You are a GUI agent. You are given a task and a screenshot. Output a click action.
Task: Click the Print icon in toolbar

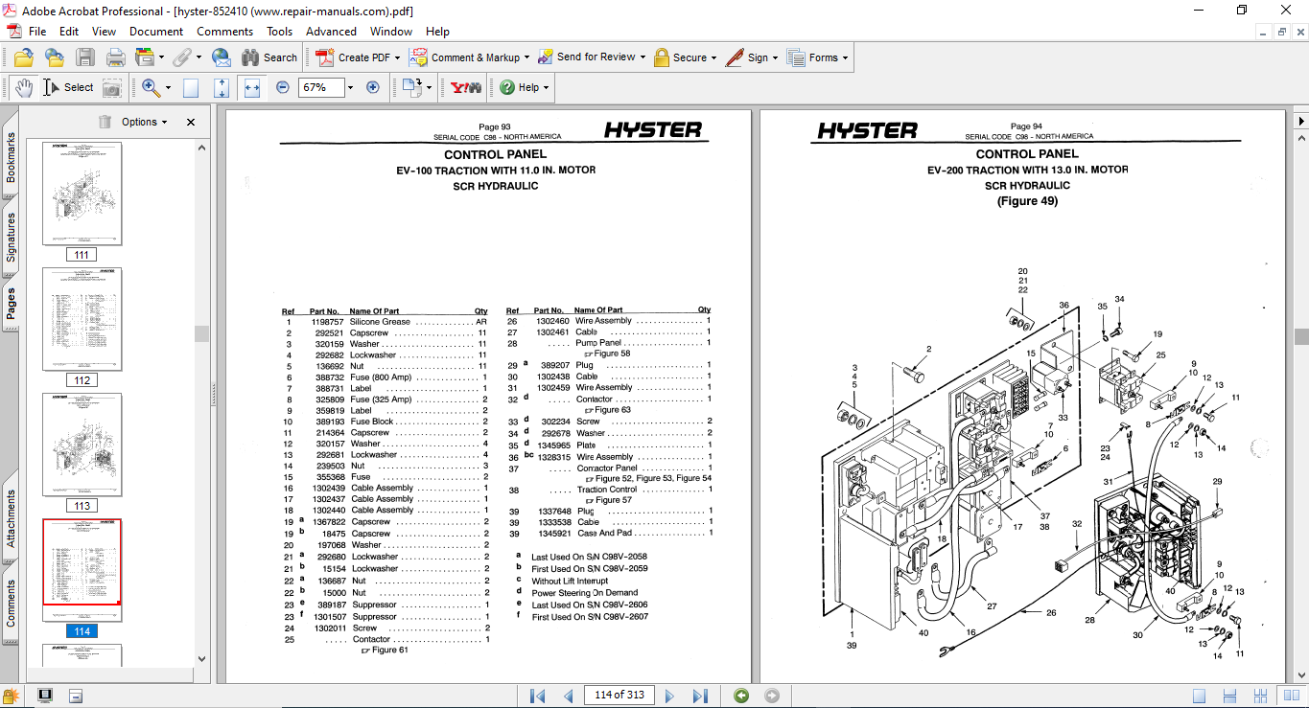[x=115, y=57]
